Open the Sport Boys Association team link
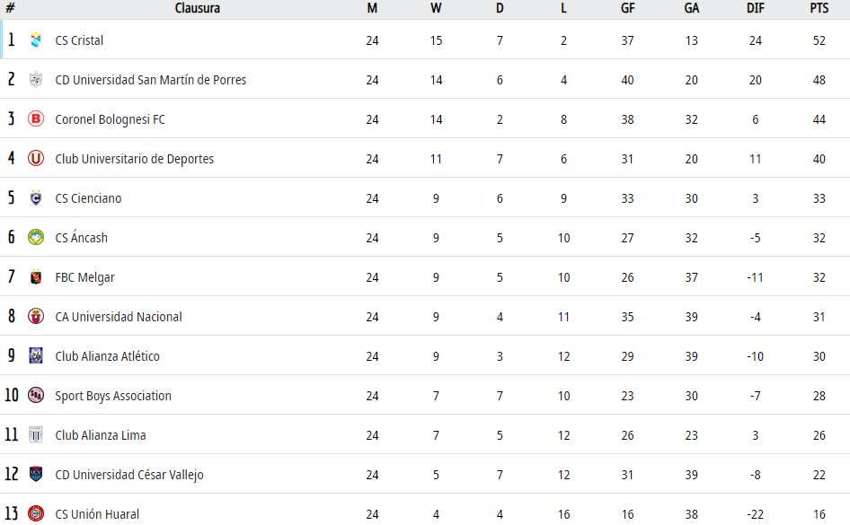850x525 pixels. click(x=113, y=396)
